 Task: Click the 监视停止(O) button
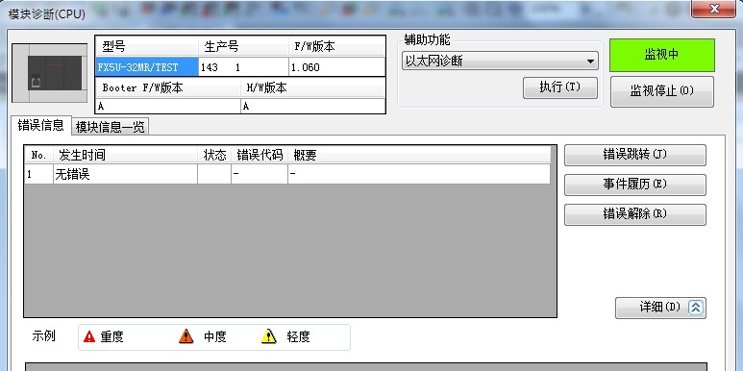tap(662, 91)
